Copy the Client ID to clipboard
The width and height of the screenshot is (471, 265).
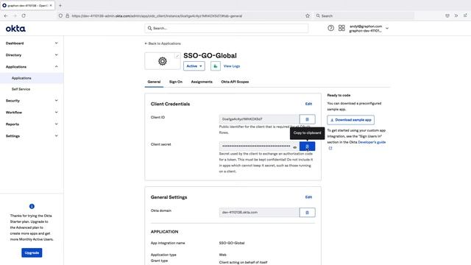click(307, 119)
